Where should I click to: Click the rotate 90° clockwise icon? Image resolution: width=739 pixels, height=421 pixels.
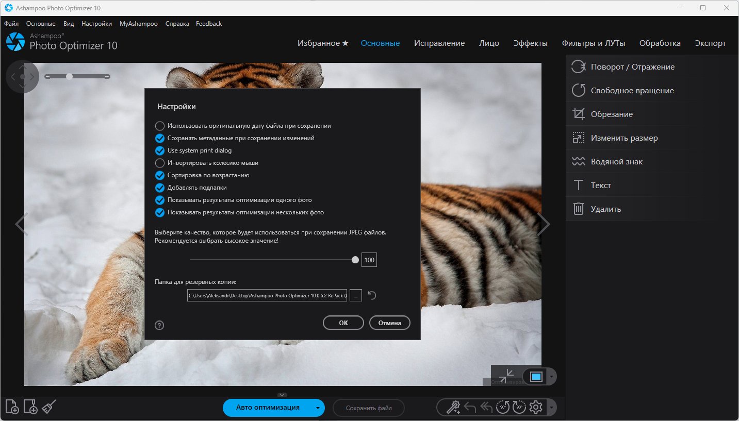pyautogui.click(x=519, y=408)
